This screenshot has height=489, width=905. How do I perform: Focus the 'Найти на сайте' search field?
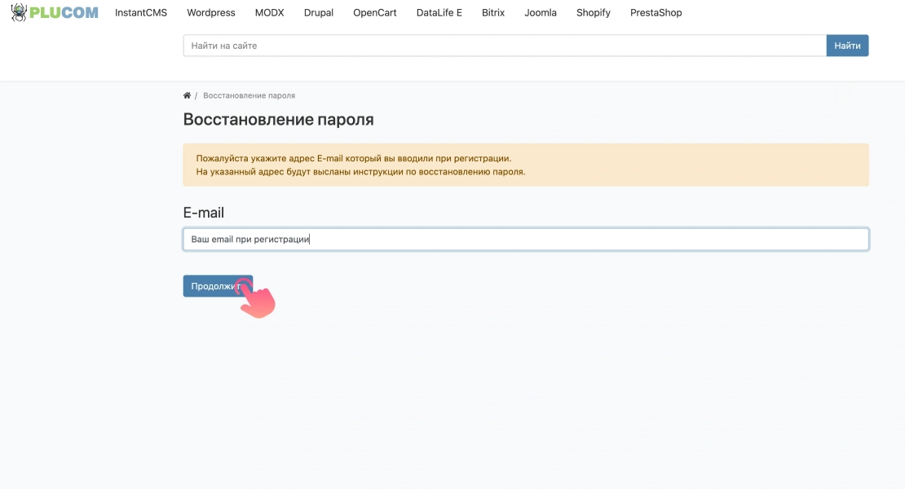505,46
